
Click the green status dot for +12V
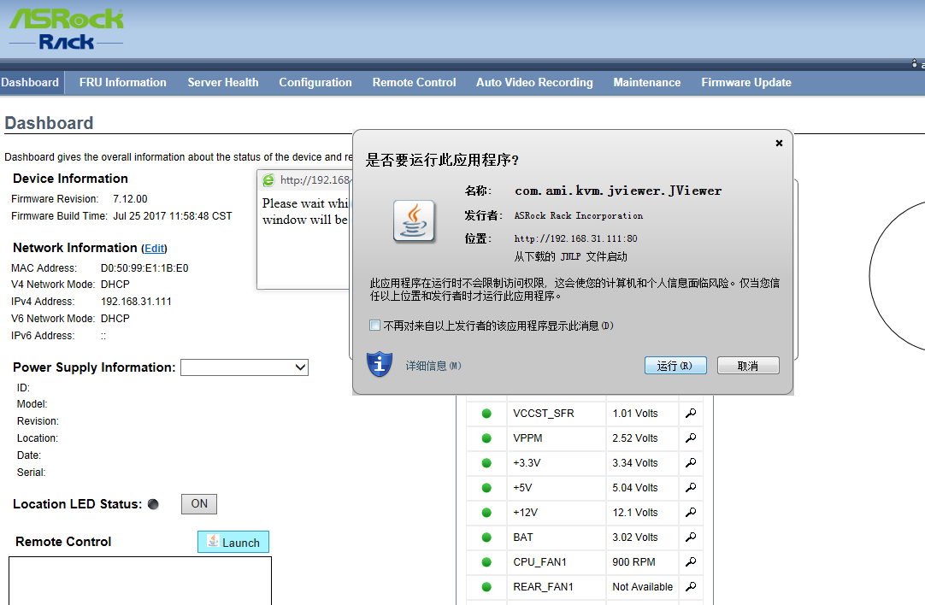click(x=486, y=513)
